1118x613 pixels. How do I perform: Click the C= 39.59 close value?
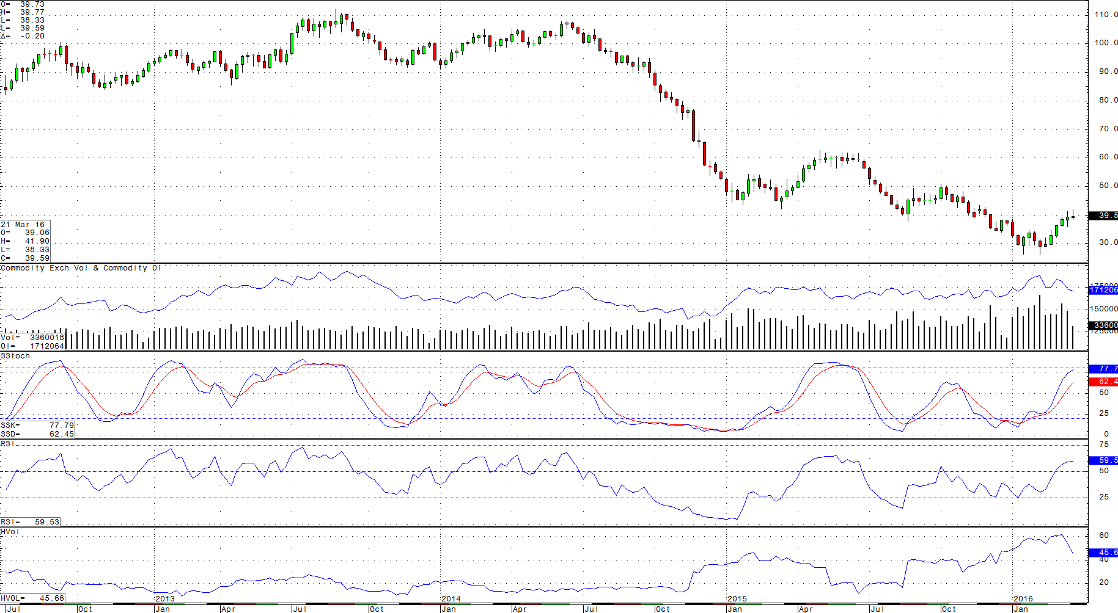coord(25,258)
